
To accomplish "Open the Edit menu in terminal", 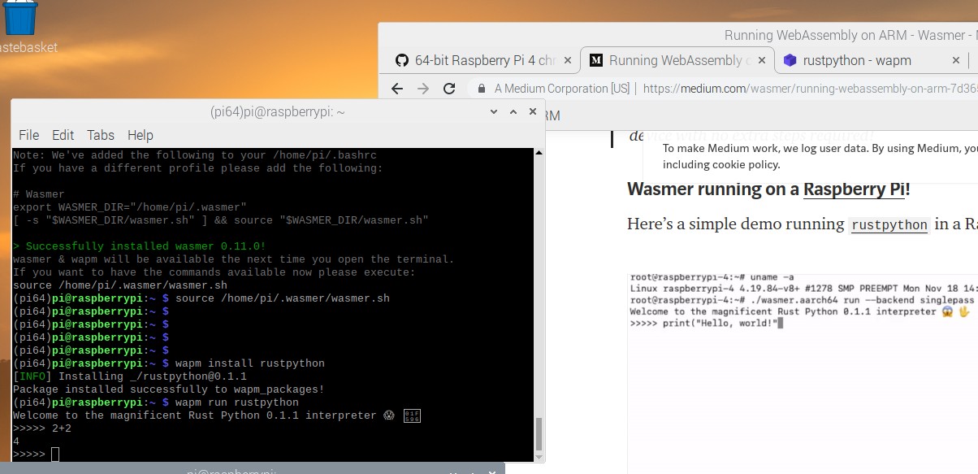I will [63, 135].
